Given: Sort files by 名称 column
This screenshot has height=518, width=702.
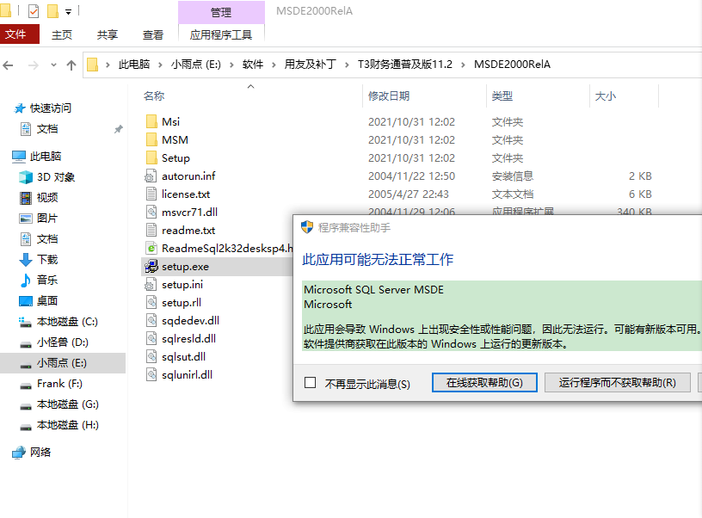Looking at the screenshot, I should coord(154,96).
